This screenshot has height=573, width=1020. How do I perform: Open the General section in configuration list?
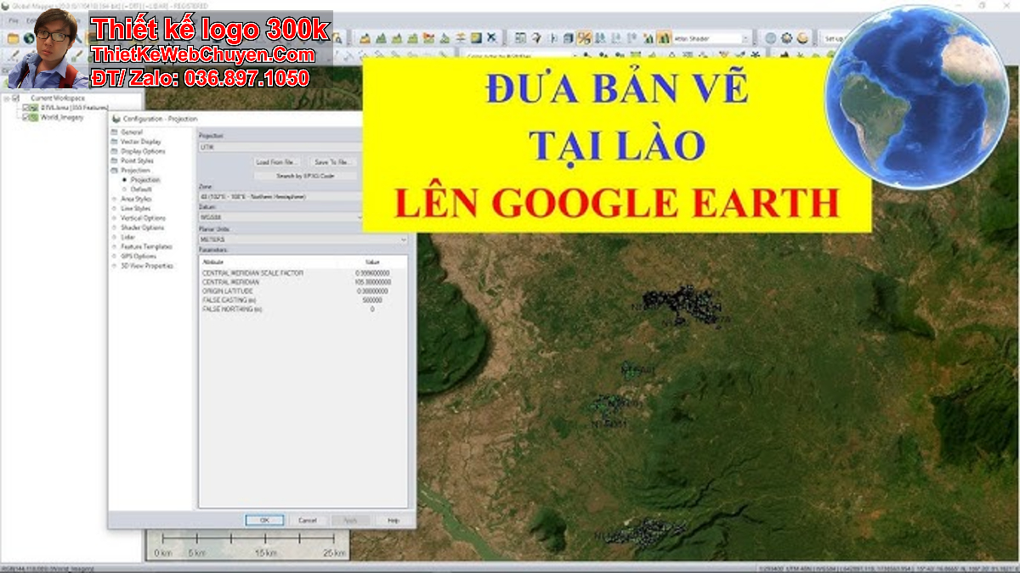pyautogui.click(x=132, y=132)
